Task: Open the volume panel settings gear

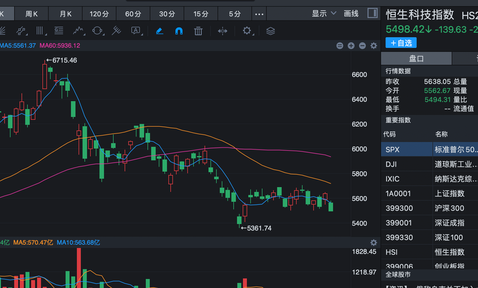Action: [374, 242]
